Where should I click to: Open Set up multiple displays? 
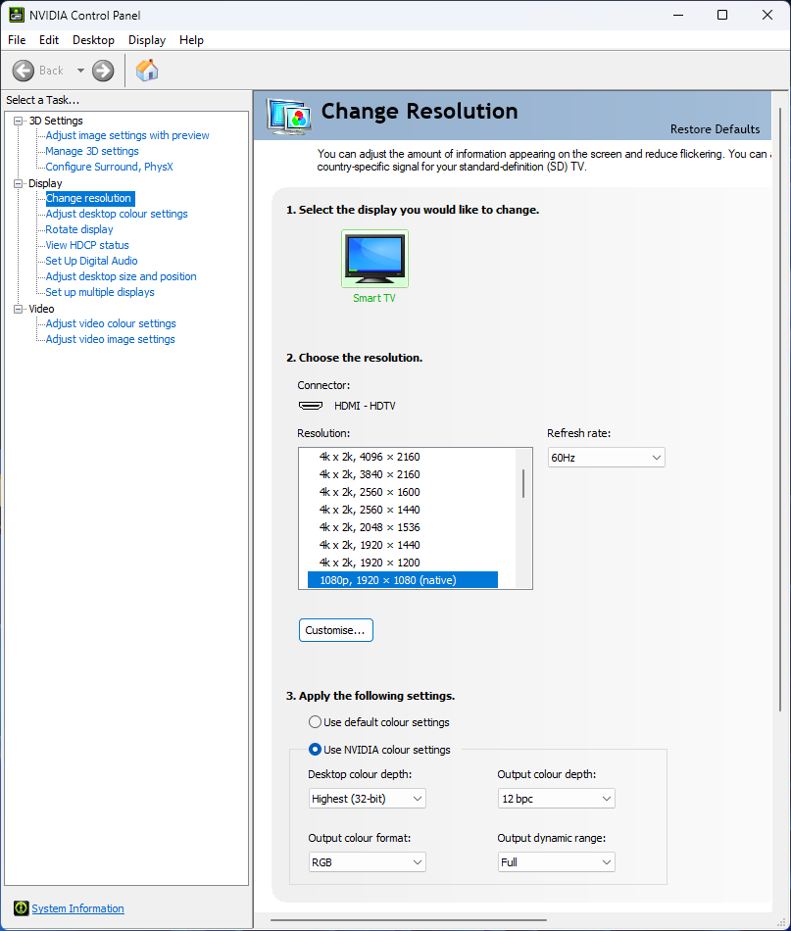pyautogui.click(x=100, y=292)
